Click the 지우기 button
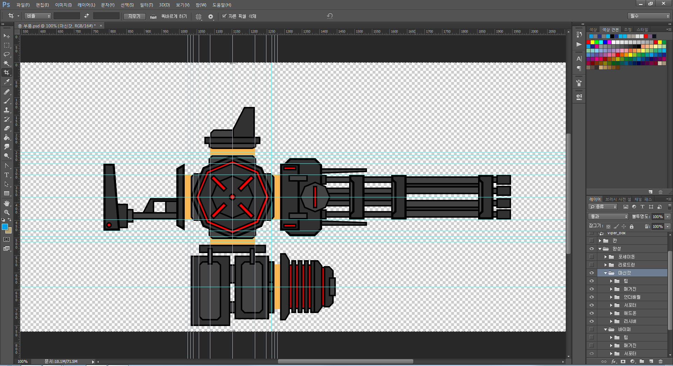The width and height of the screenshot is (673, 366). pyautogui.click(x=134, y=16)
